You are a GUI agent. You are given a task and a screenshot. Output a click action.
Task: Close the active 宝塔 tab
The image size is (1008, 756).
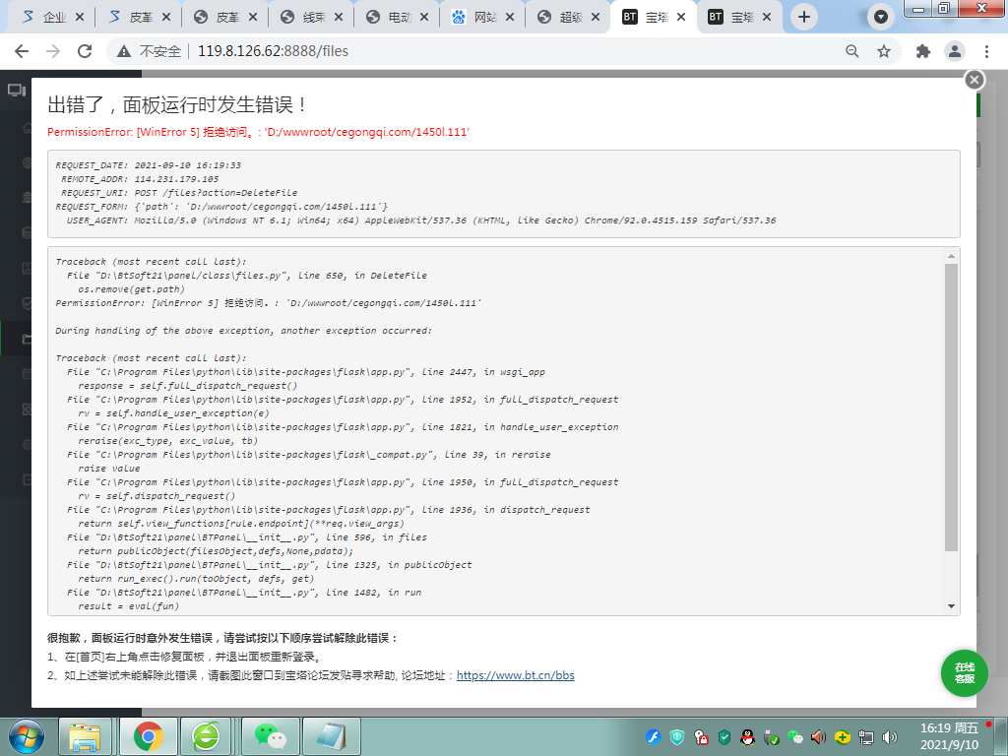click(x=681, y=18)
